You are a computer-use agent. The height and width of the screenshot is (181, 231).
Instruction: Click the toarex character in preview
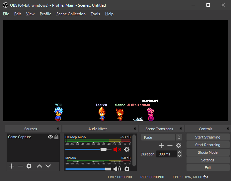pyautogui.click(x=102, y=114)
